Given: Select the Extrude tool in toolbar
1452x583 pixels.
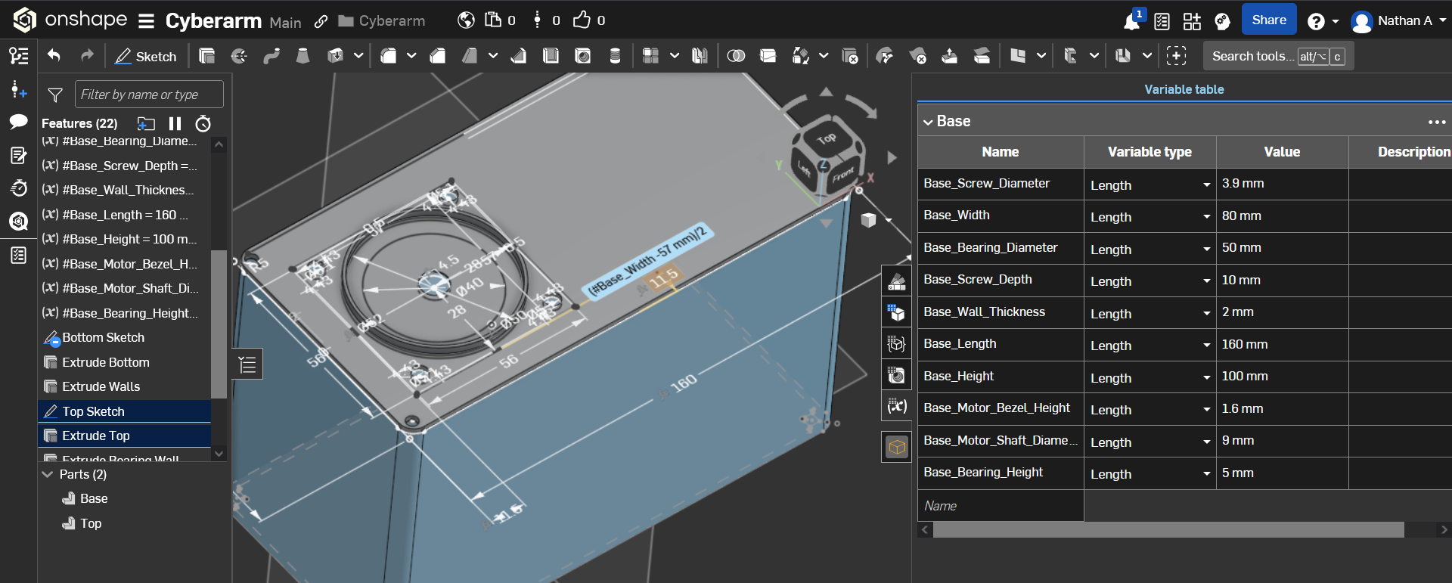Looking at the screenshot, I should coord(206,56).
